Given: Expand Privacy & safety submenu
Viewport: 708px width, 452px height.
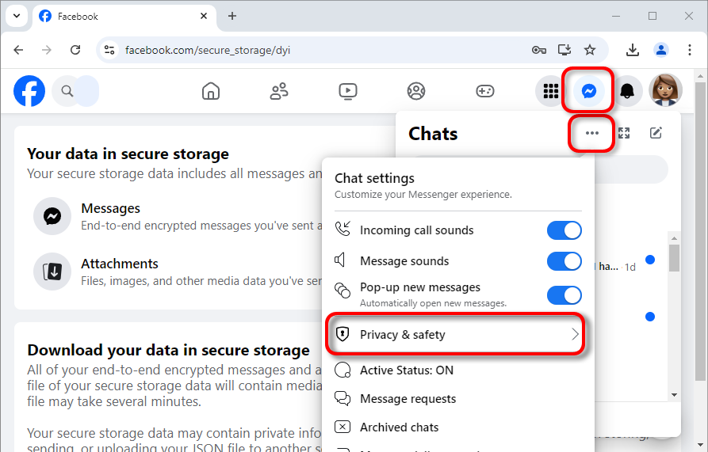Looking at the screenshot, I should (x=456, y=335).
